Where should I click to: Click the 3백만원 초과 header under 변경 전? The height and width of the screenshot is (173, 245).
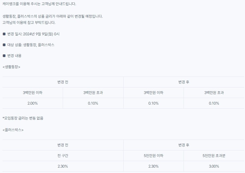point(93,93)
